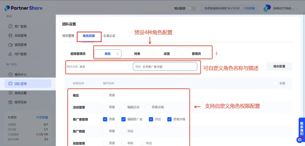Toggle the 测试数据 switch
The image size is (305, 146).
point(192,8)
